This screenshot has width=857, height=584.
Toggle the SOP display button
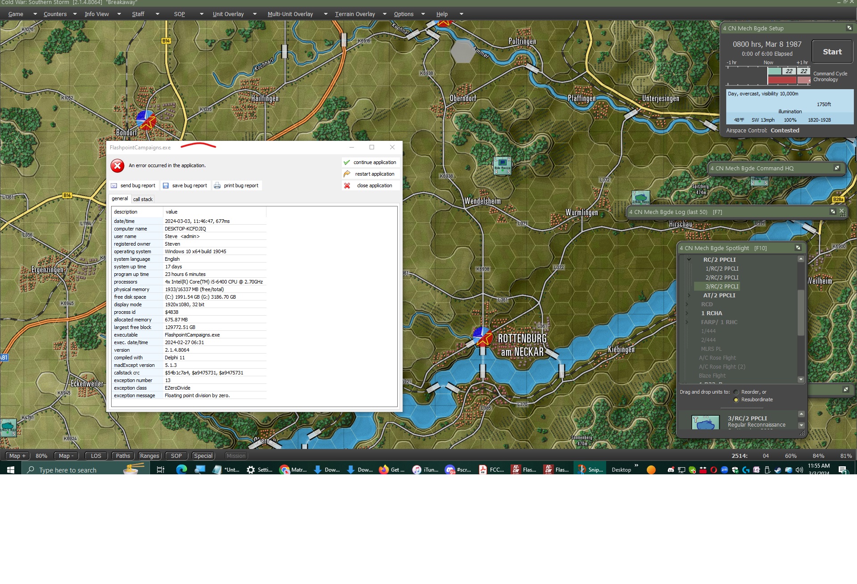tap(176, 456)
